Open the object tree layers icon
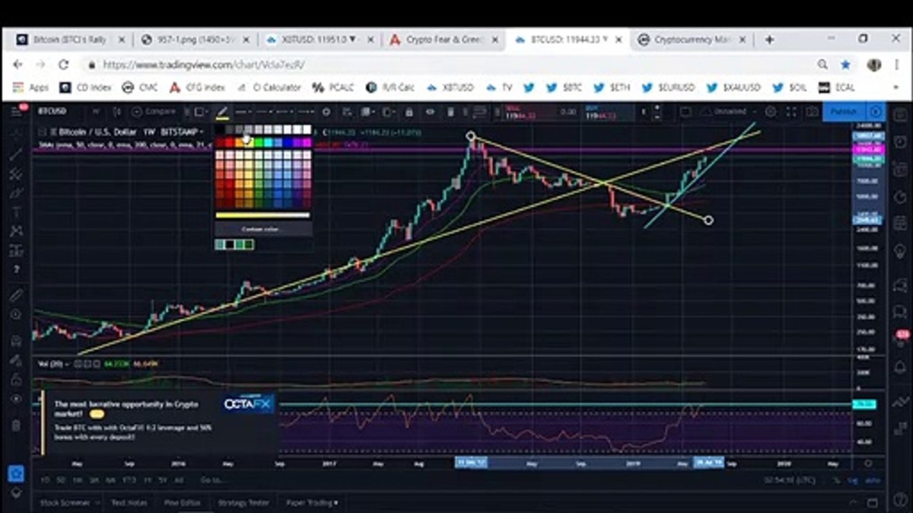The width and height of the screenshot is (913, 513). [x=16, y=493]
